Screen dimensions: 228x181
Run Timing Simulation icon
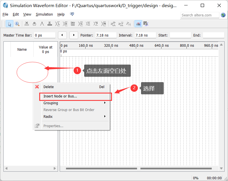121,24
